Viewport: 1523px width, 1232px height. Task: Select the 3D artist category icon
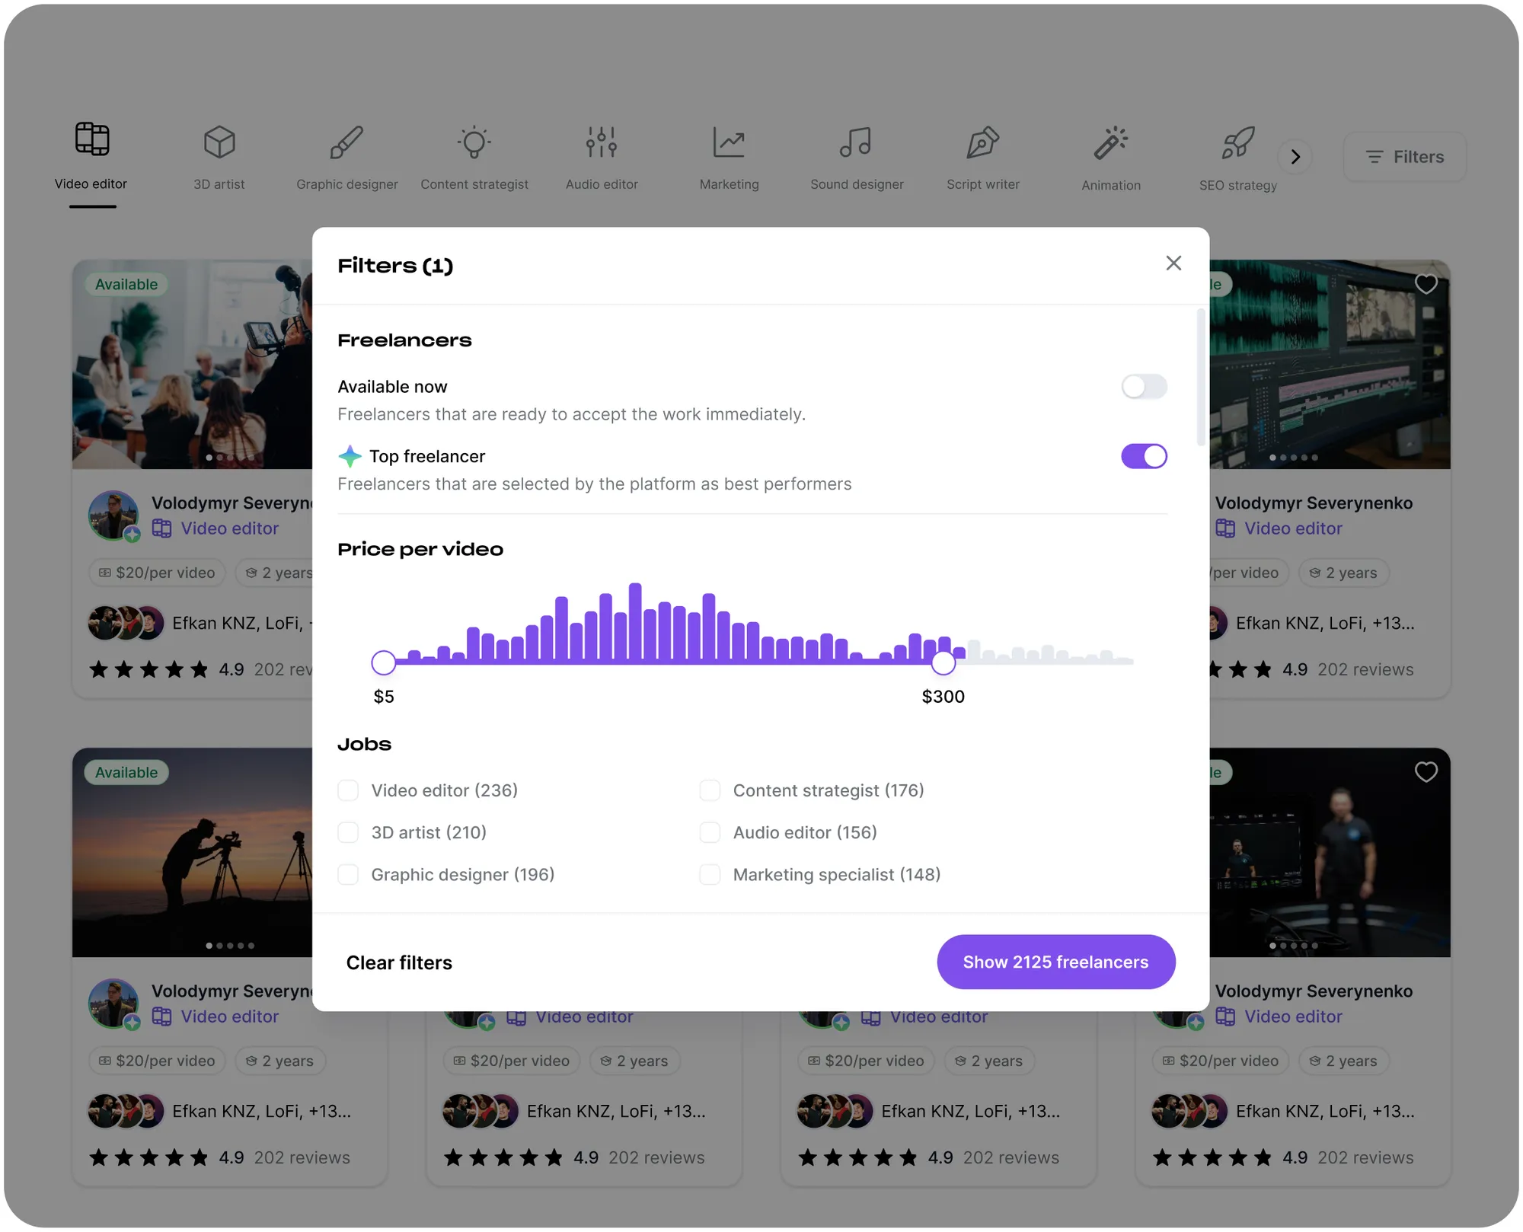[219, 142]
